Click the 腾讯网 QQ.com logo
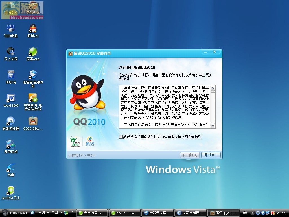This screenshot has height=217, width=289. 90,142
